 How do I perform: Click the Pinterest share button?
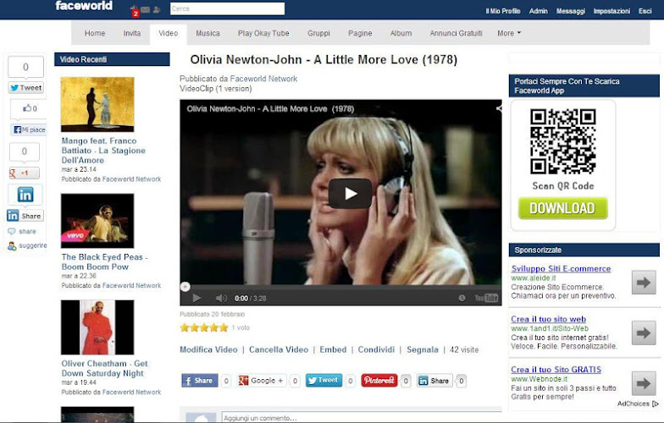(379, 381)
